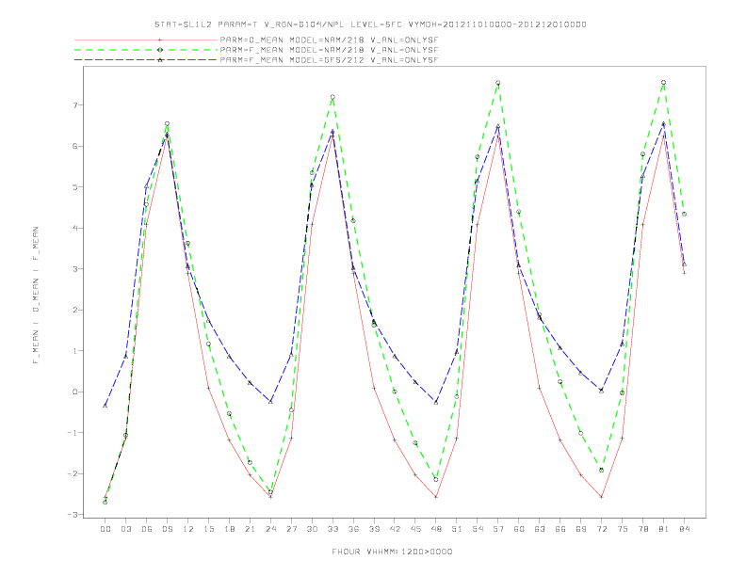Click the vertical y-axis title F_MEAN | O_MEAN | F_MEAN

tap(36, 296)
